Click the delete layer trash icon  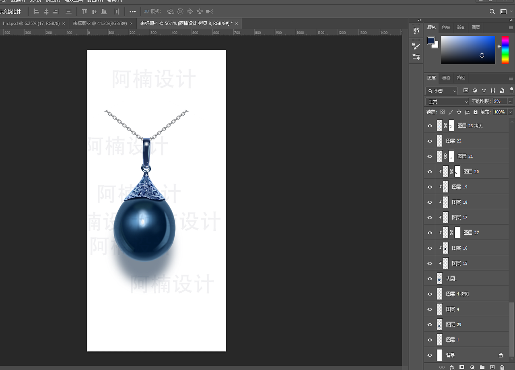502,367
